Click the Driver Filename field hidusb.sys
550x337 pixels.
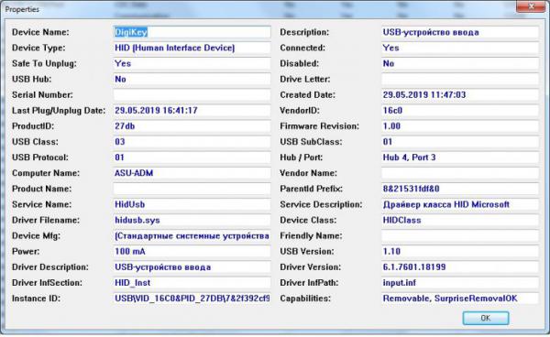tap(192, 221)
